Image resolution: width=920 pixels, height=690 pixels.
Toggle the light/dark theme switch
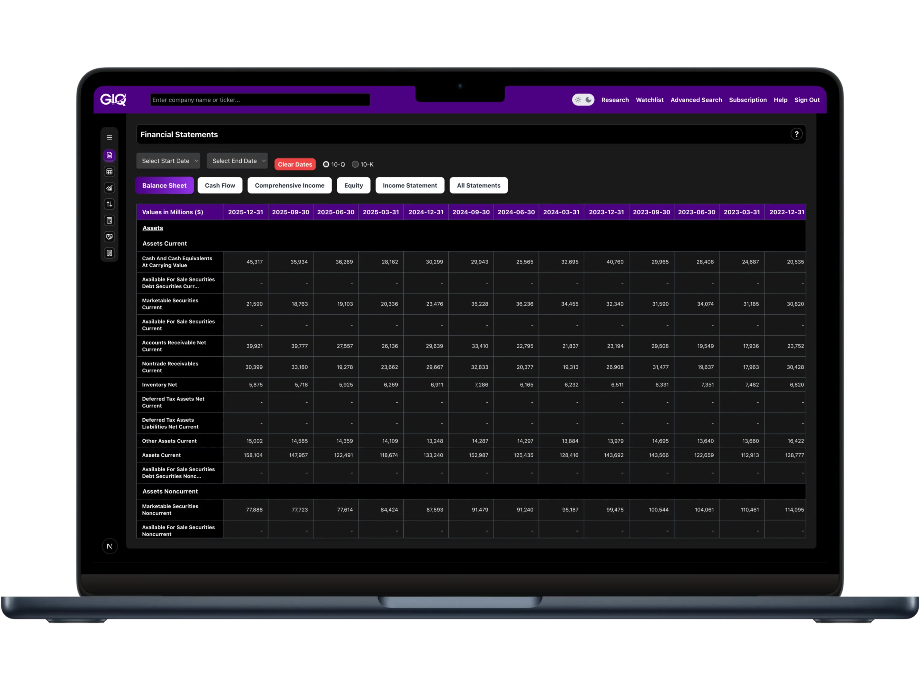(583, 100)
